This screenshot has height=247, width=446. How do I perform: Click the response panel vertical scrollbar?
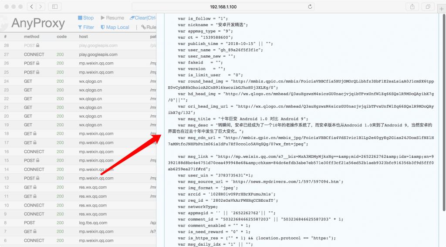(x=444, y=112)
